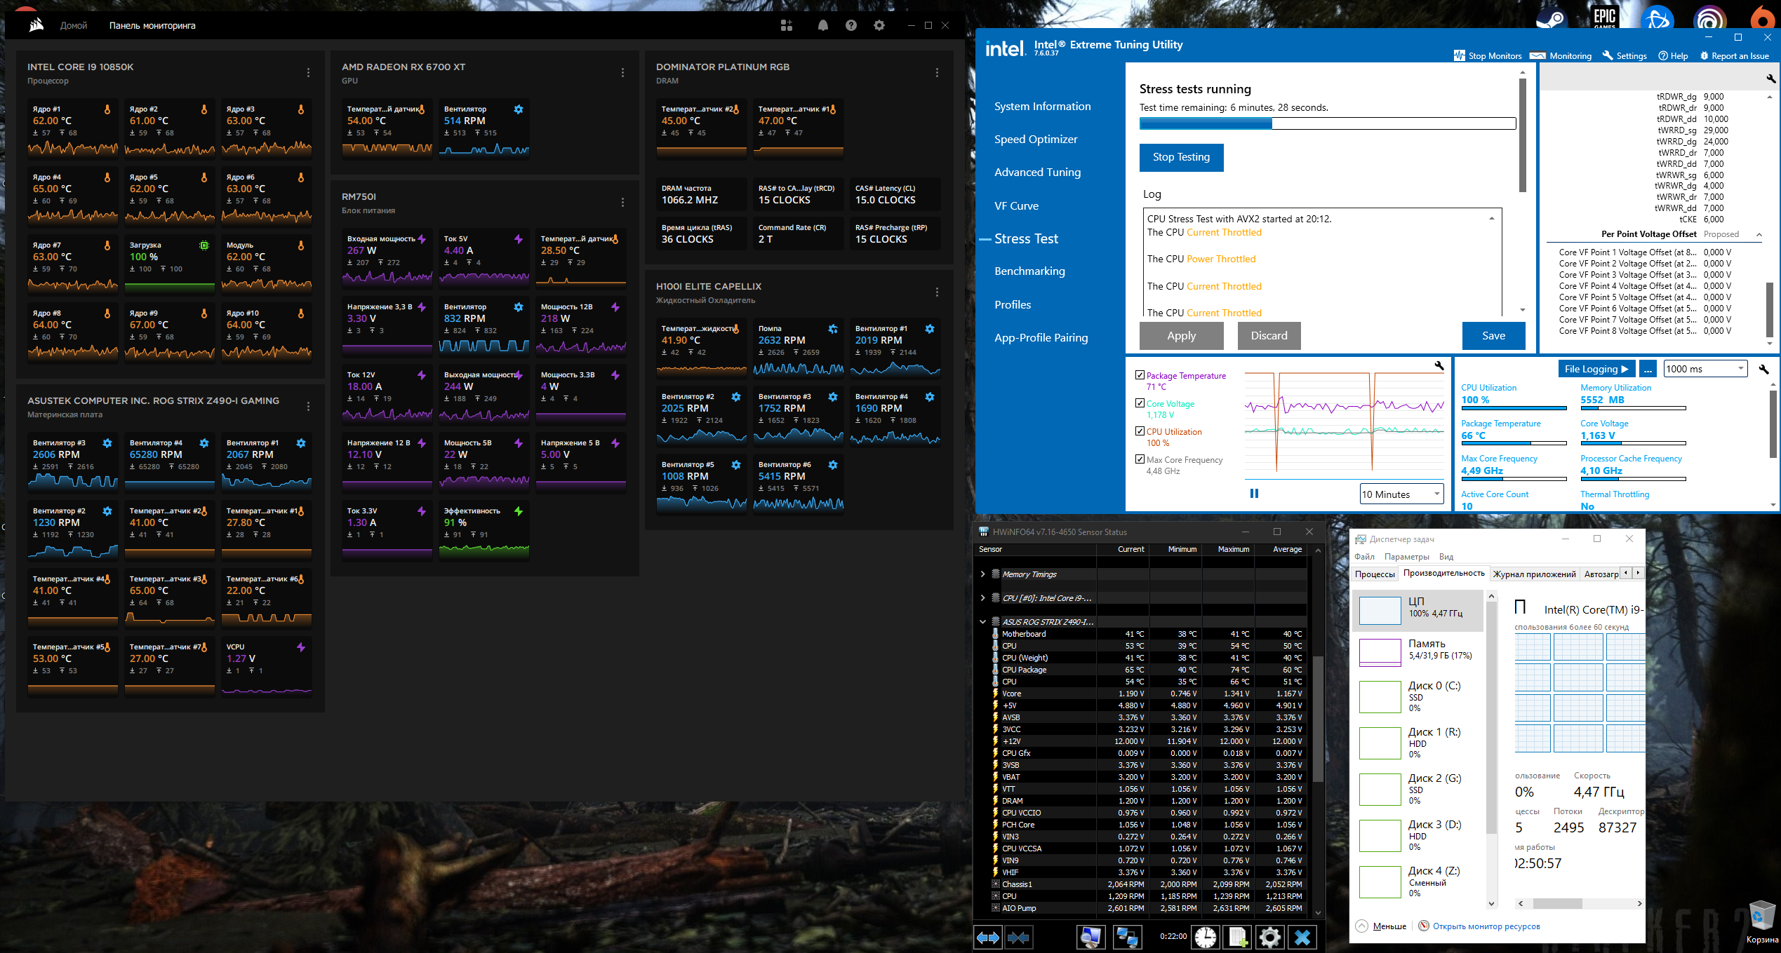Disable Max Core Frequency graph checkbox
Image resolution: width=1781 pixels, height=953 pixels.
click(x=1140, y=459)
